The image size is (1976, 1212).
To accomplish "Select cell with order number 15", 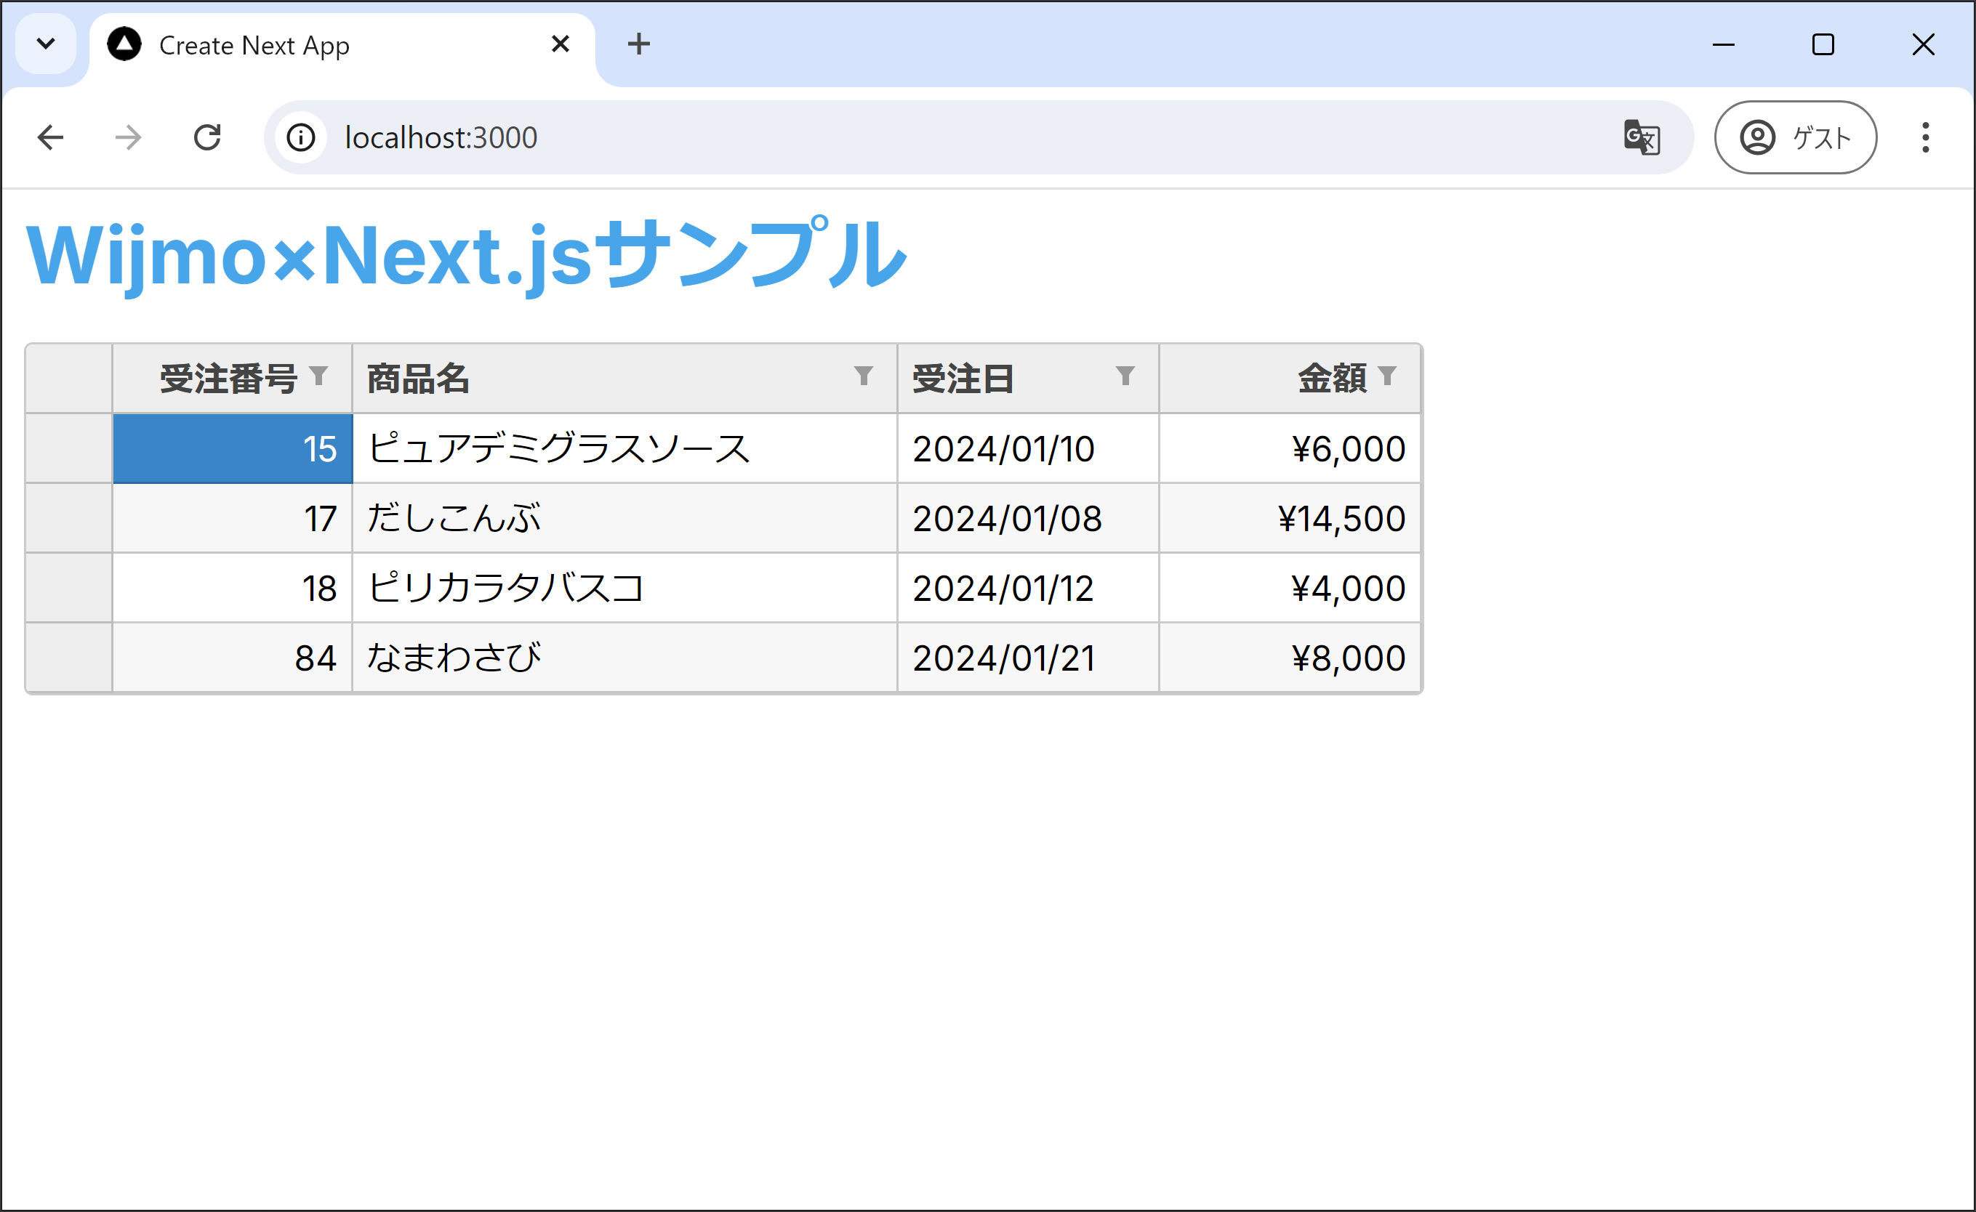I will (233, 449).
